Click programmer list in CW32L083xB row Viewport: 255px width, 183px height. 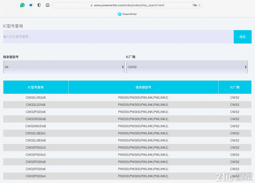pos(143,140)
